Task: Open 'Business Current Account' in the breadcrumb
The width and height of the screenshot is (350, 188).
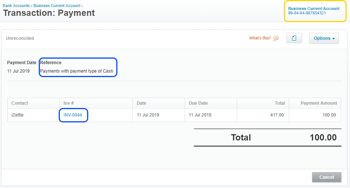Action: pyautogui.click(x=57, y=6)
